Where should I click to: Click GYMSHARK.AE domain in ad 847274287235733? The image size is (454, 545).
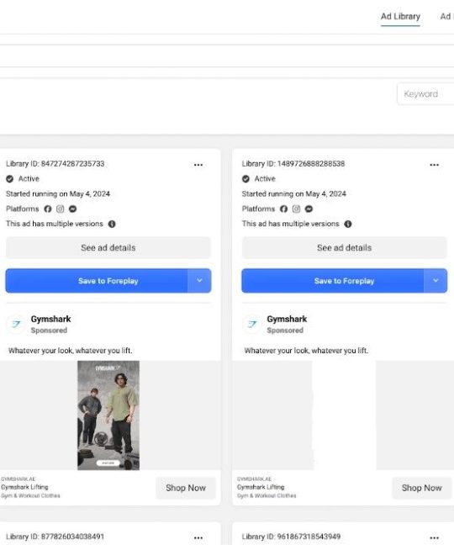pos(18,479)
